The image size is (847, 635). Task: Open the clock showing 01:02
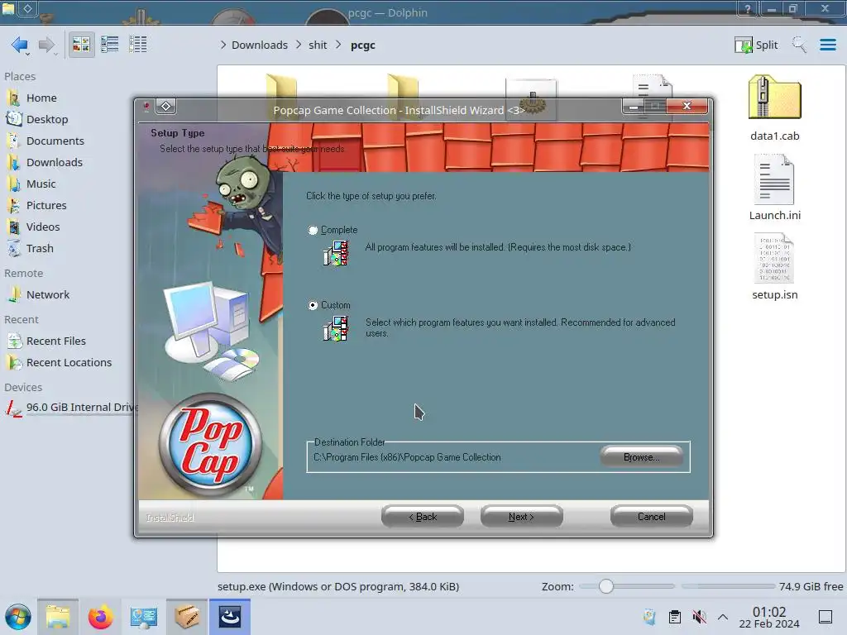pos(769,617)
